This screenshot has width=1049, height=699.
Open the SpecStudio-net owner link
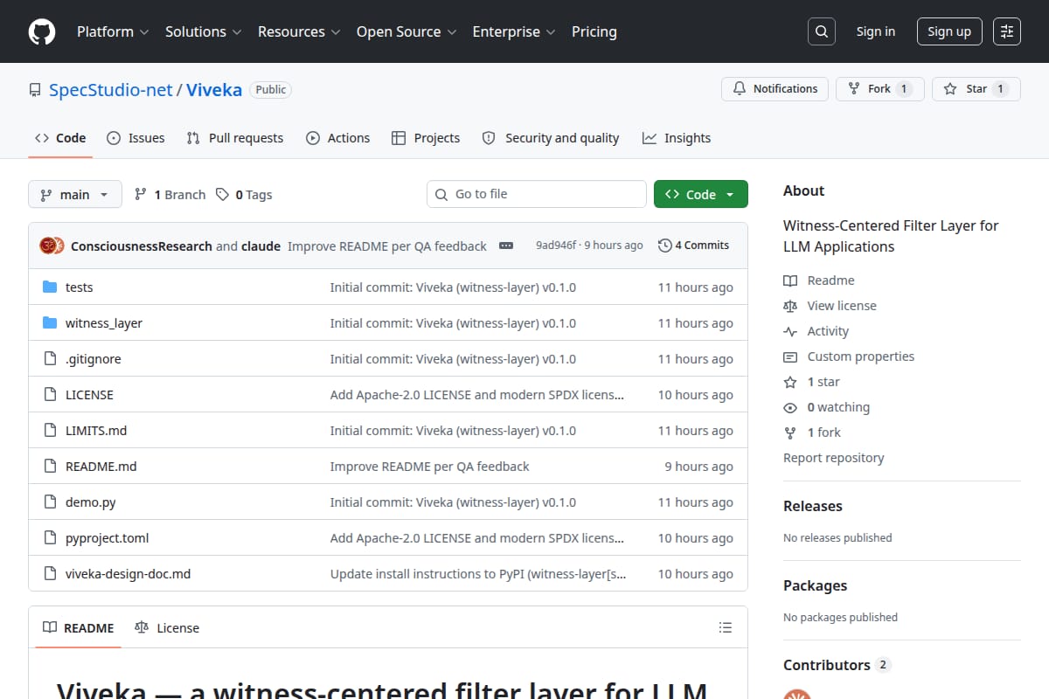click(111, 89)
